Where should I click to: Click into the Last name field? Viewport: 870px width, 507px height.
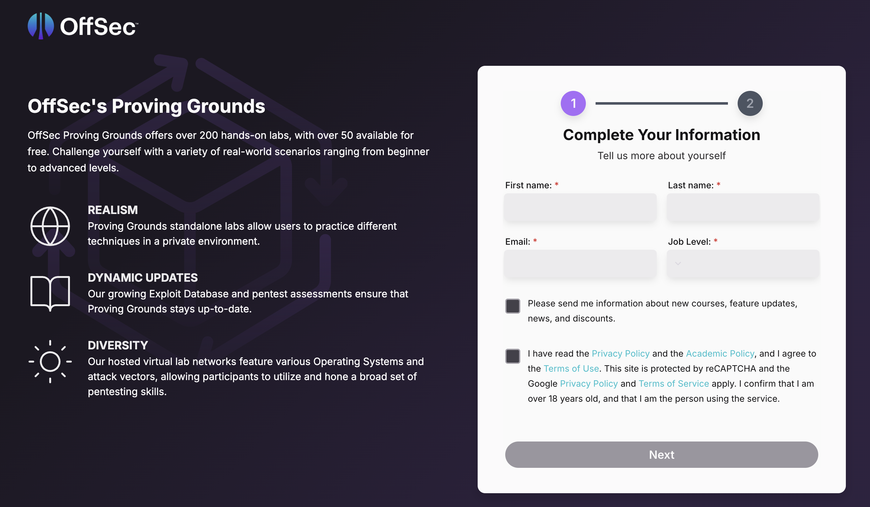click(x=743, y=207)
